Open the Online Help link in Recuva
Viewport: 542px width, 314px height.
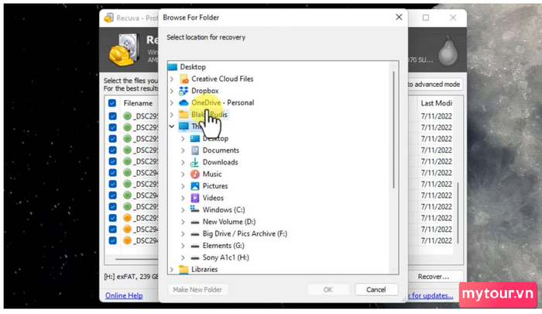[124, 295]
